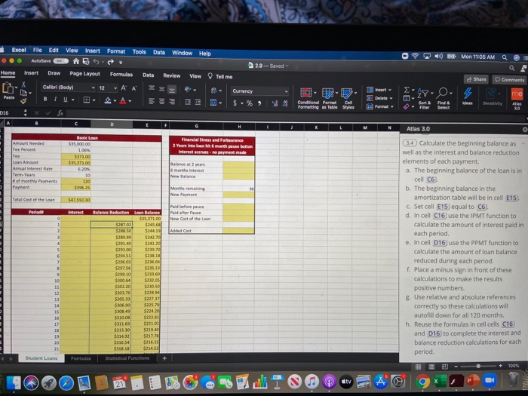Click the red Font Color A
The width and height of the screenshot is (528, 396).
point(122,100)
